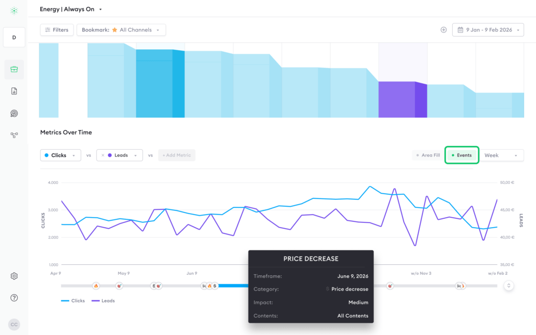Open the target radar icon in sidebar
This screenshot has height=335, width=536.
14,114
